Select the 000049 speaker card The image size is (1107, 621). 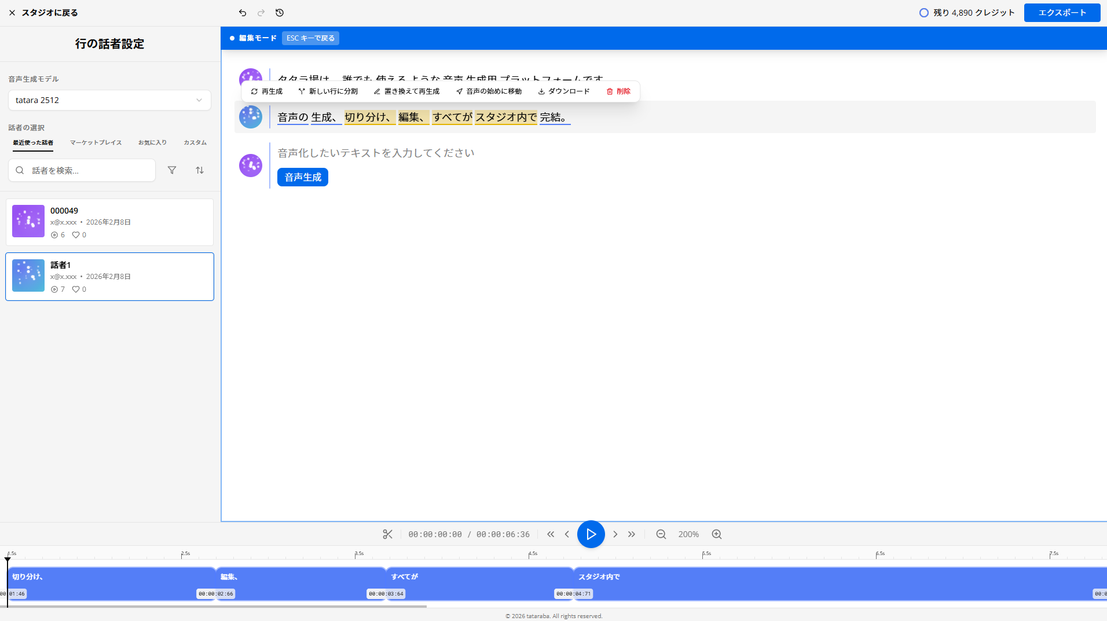109,222
